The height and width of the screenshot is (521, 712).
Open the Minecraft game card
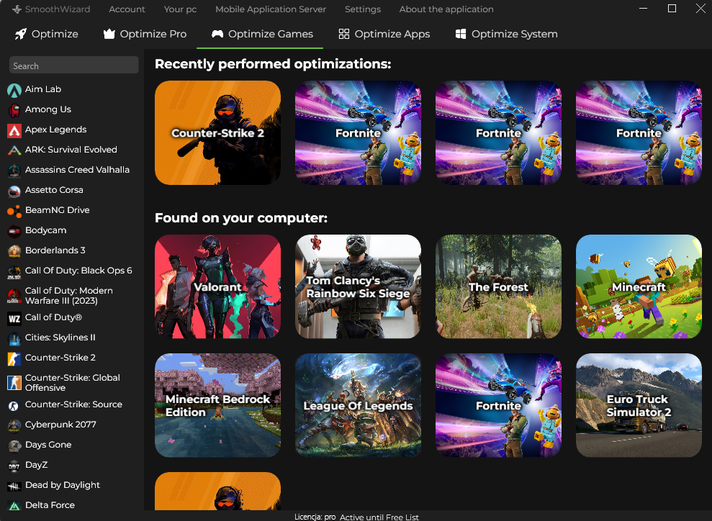(639, 286)
